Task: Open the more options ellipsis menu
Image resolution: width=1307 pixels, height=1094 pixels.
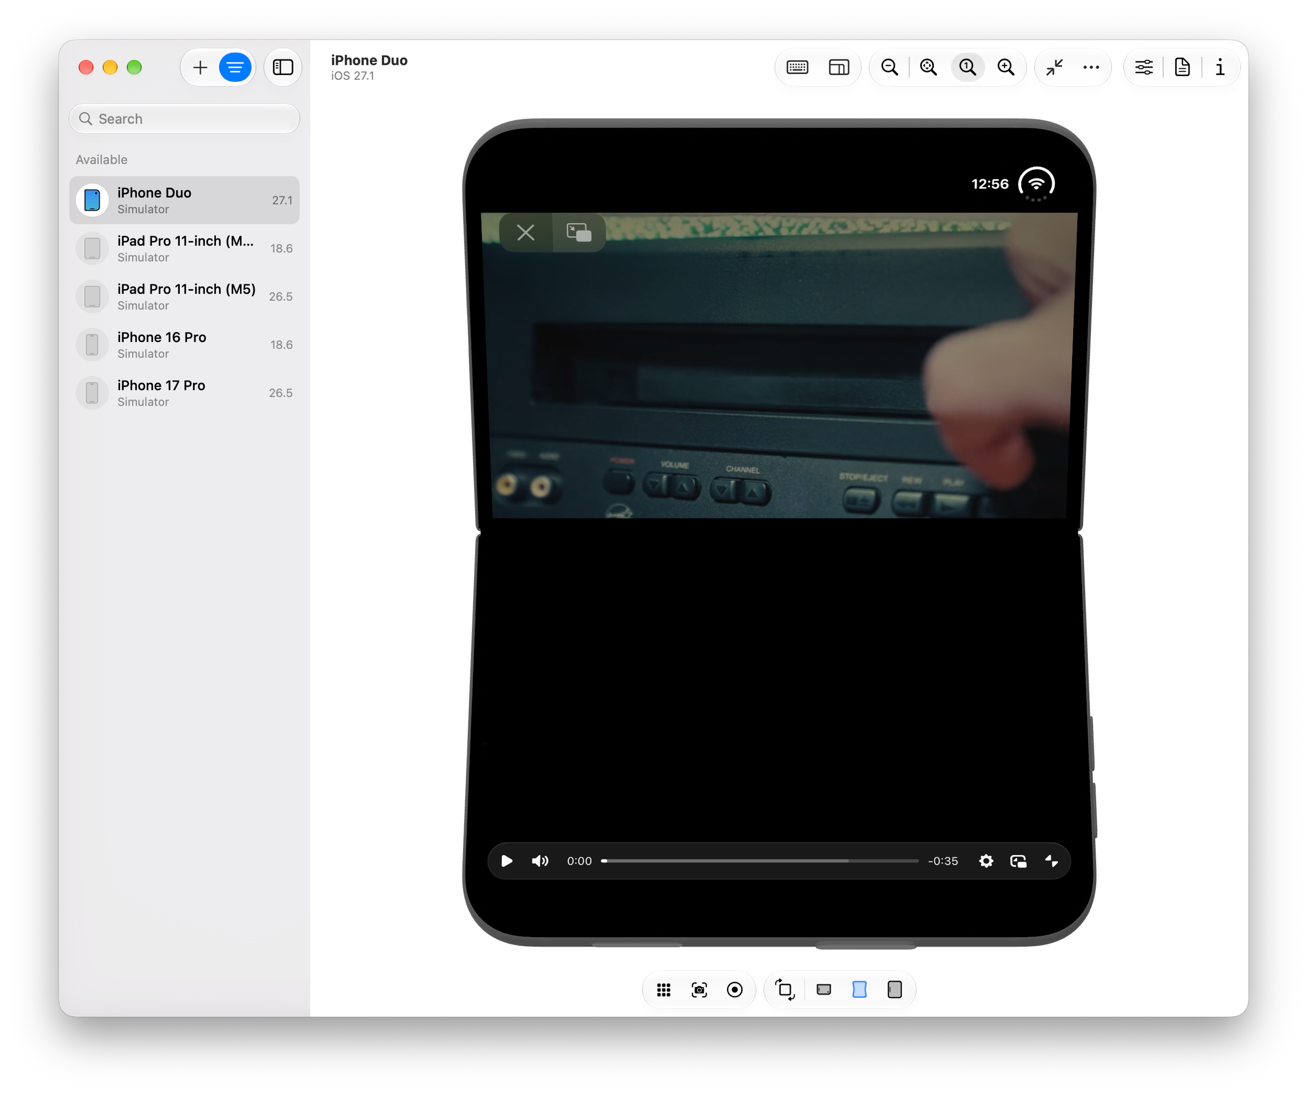Action: (x=1091, y=67)
